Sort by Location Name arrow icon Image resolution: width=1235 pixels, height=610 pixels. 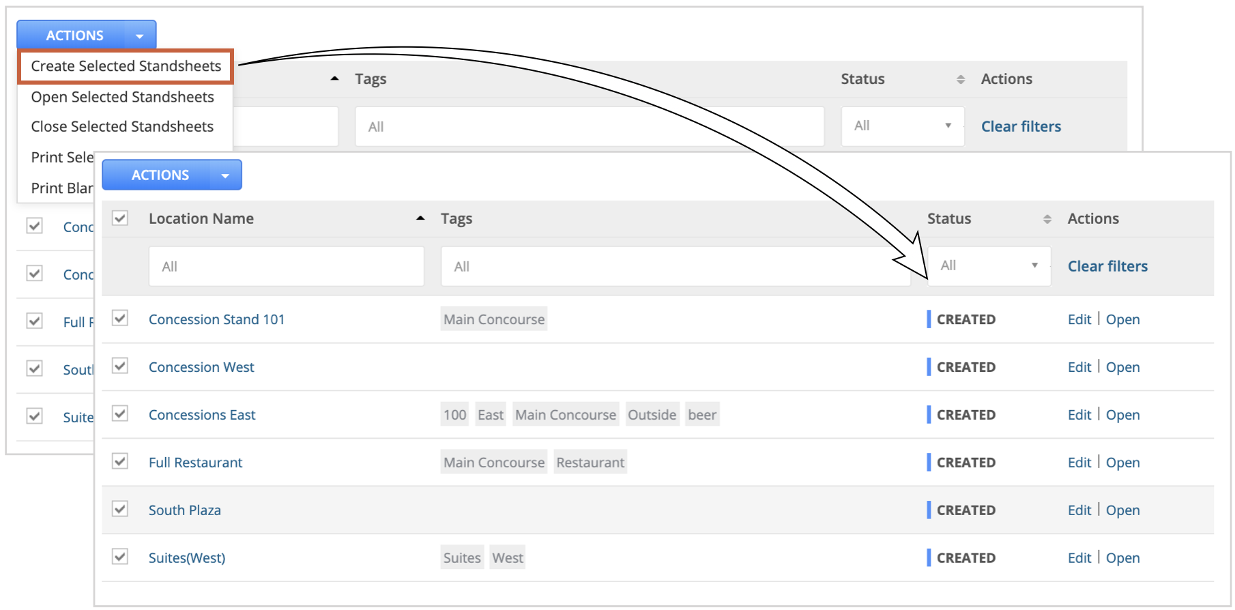[420, 218]
